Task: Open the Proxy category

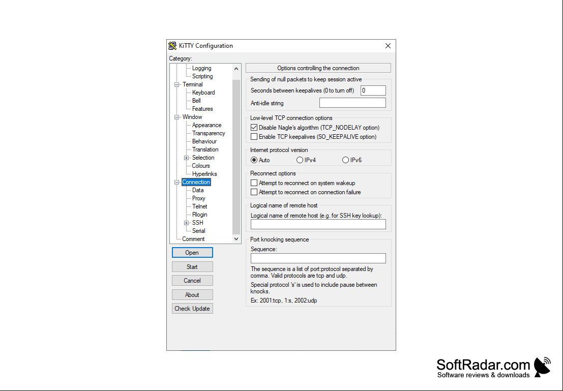Action: (x=198, y=198)
